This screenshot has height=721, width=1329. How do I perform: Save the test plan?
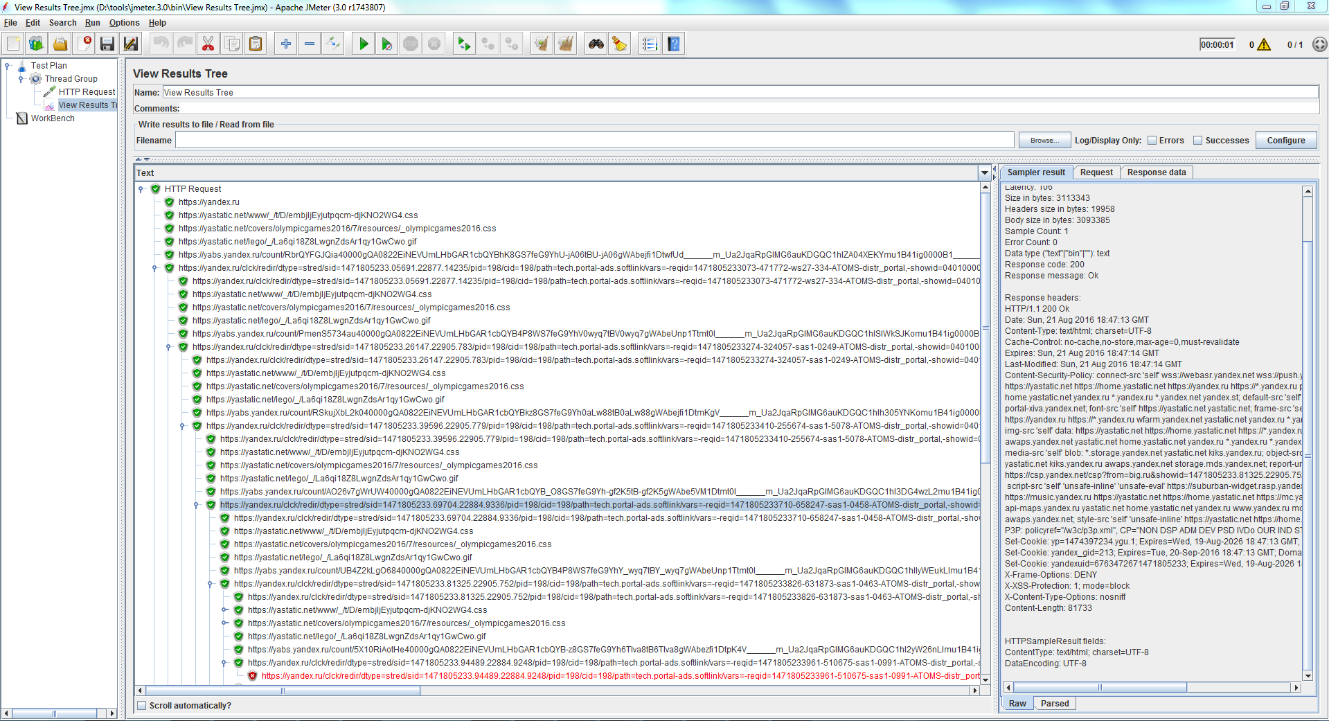pyautogui.click(x=107, y=44)
